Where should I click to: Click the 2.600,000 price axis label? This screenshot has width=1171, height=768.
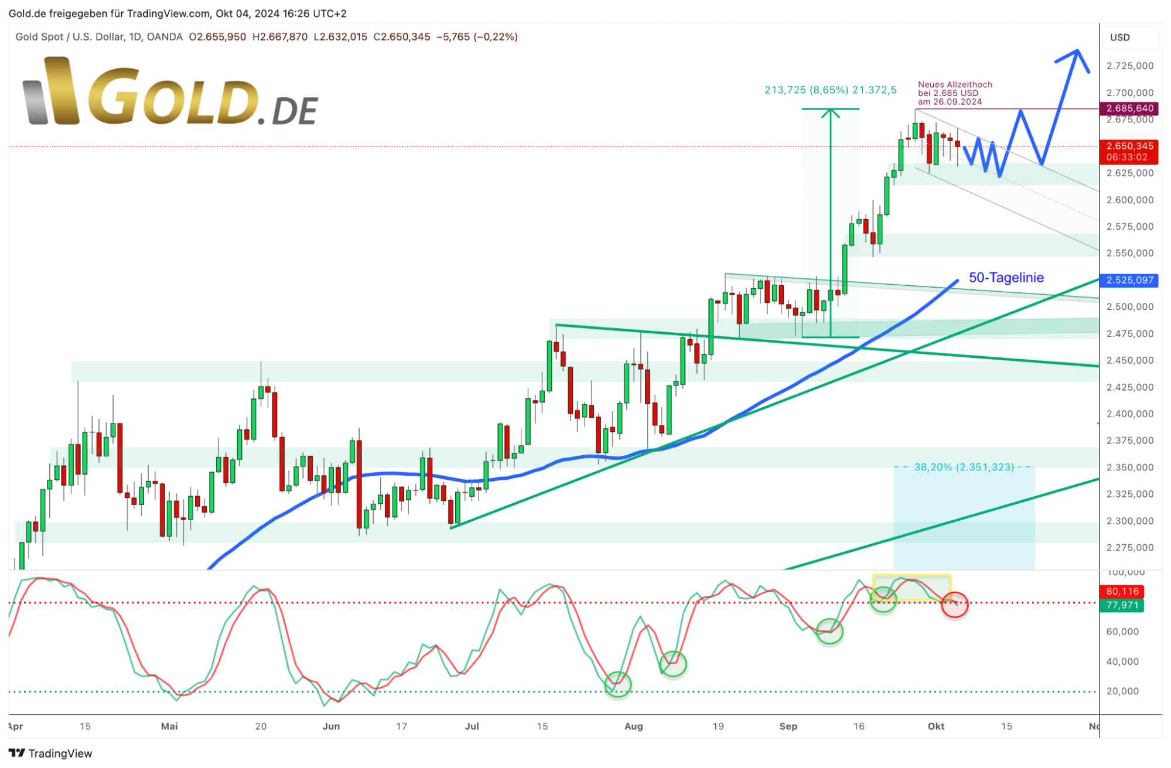[1129, 200]
